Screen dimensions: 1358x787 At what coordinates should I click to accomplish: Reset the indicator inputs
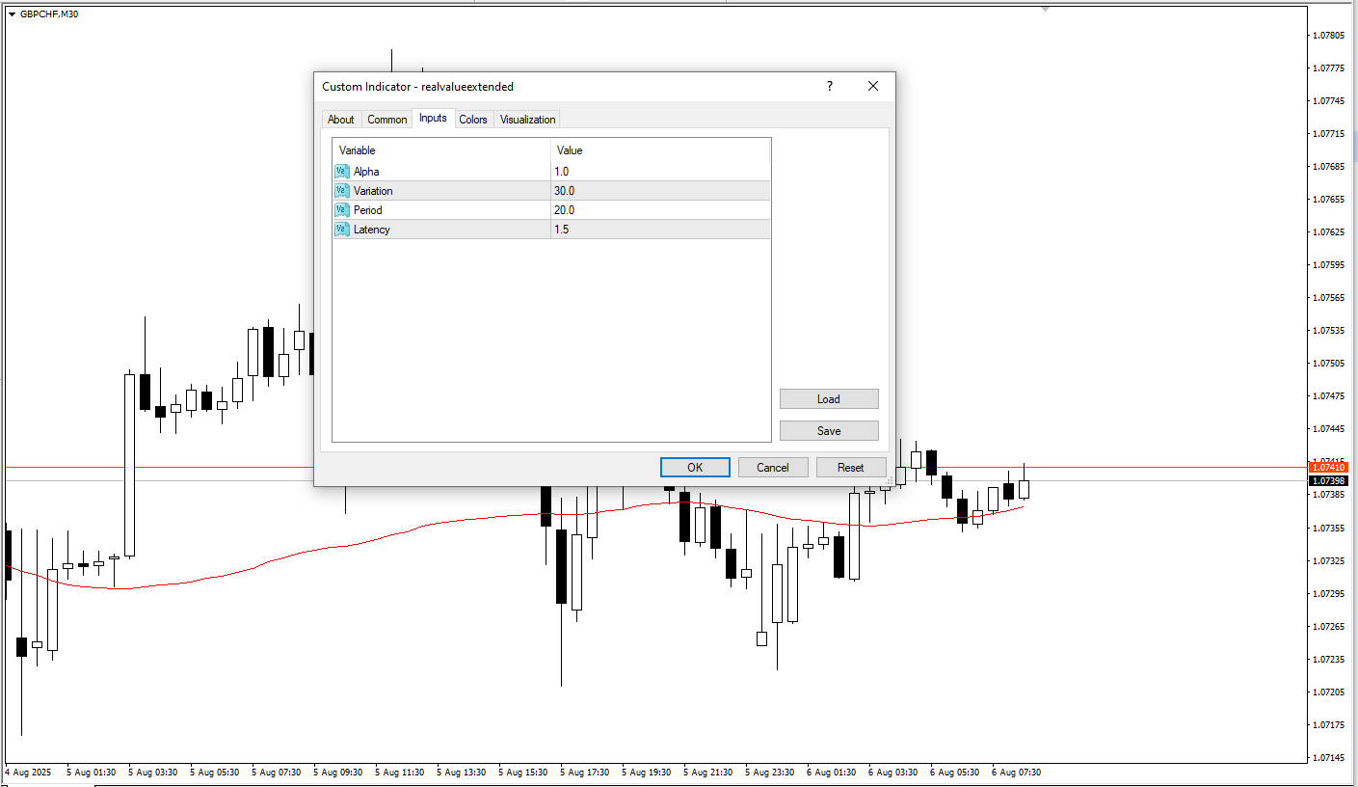coord(851,467)
